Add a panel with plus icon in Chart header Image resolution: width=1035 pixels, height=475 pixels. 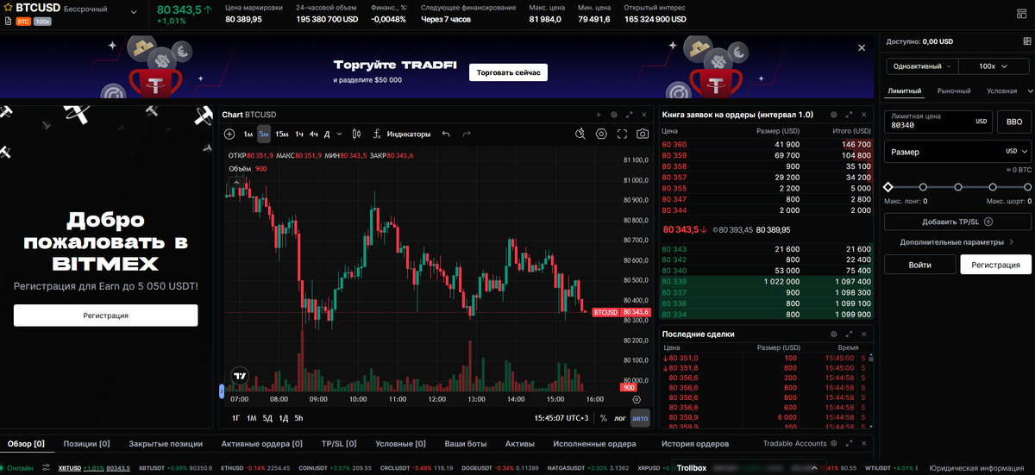(x=599, y=115)
